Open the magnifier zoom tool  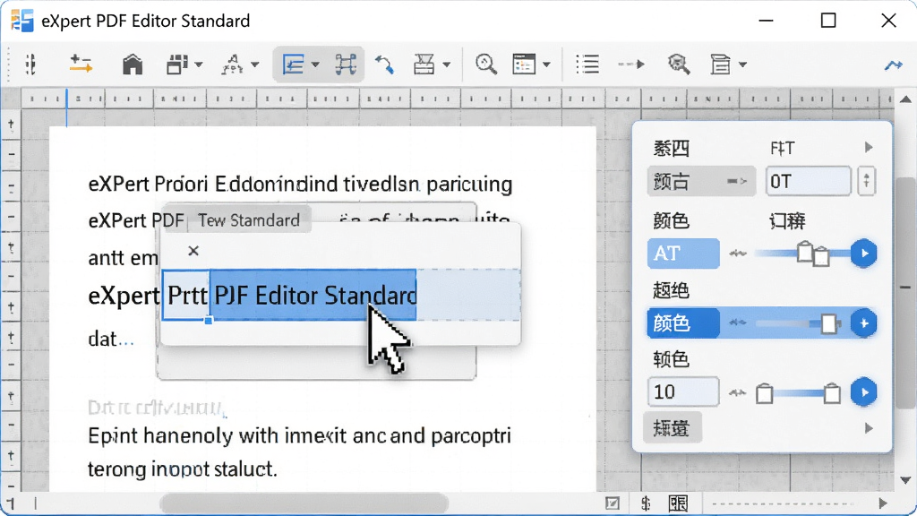coord(486,64)
